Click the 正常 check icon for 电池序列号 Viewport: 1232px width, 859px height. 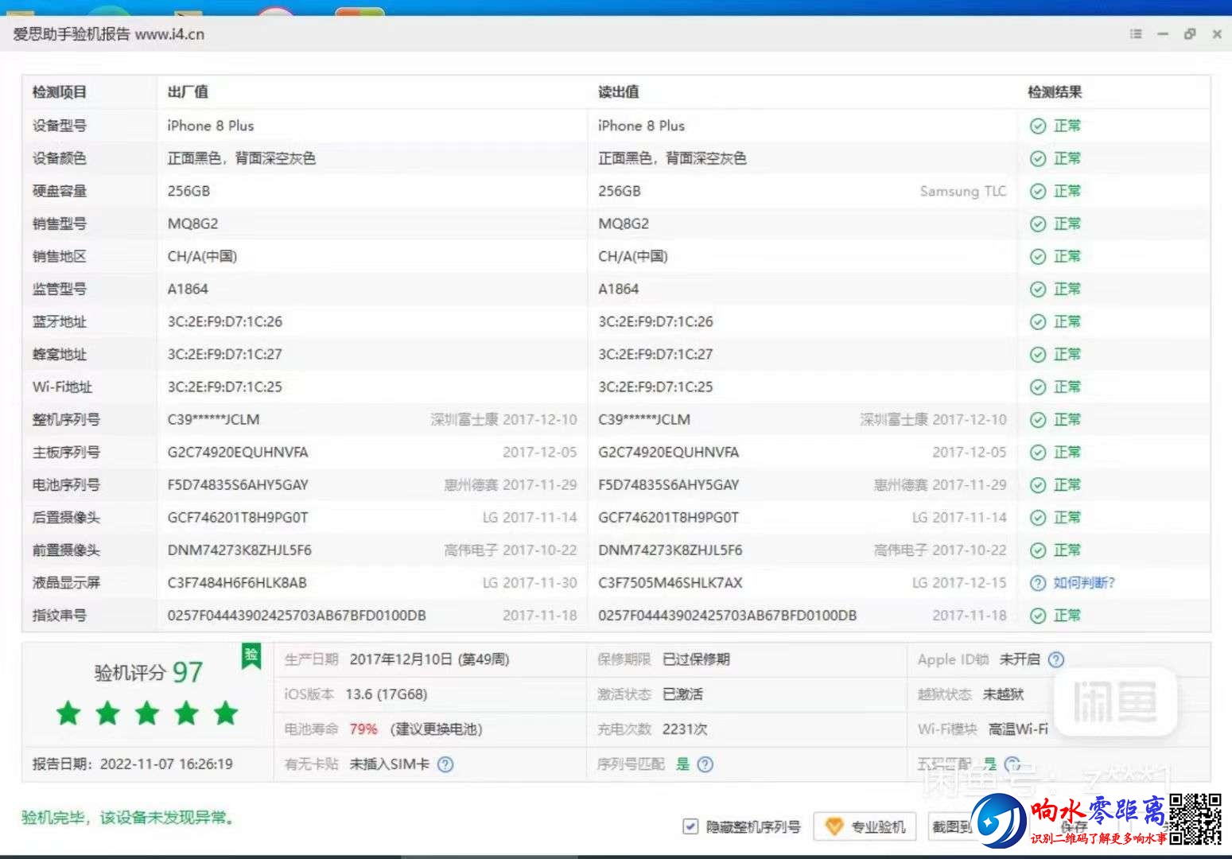1038,484
